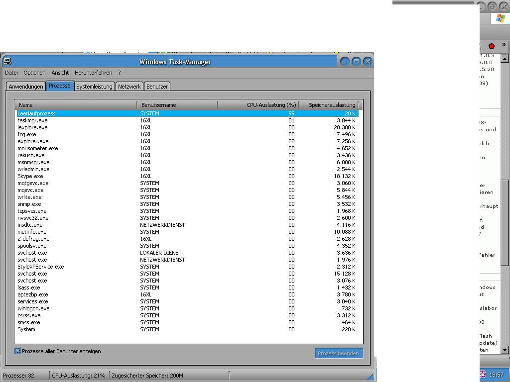510x382 pixels.
Task: Click scroll-down arrow in background window scrollbar
Action: click(505, 350)
